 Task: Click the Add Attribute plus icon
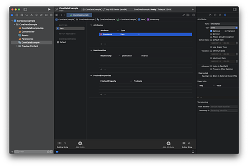168,144
